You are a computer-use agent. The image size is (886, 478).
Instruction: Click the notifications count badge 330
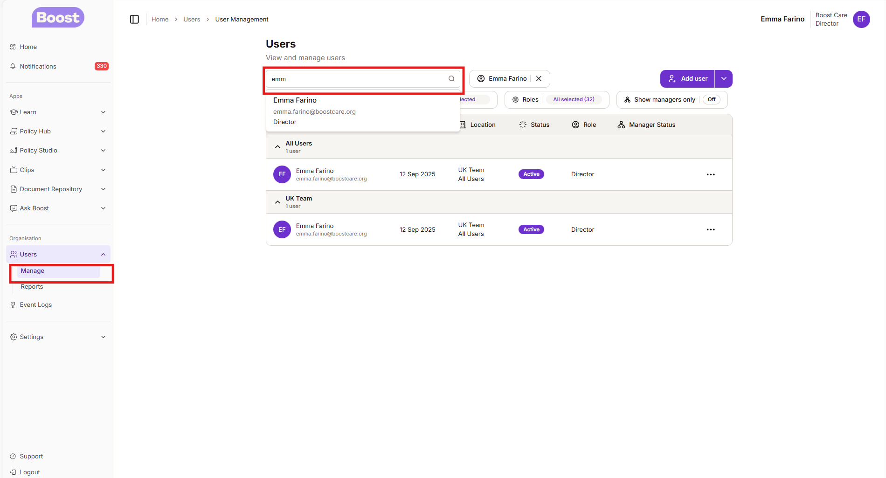tap(102, 66)
